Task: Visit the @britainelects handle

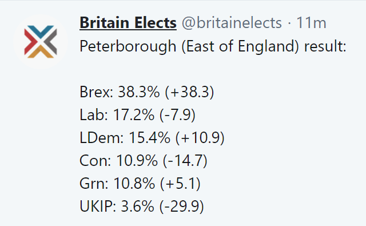Action: 232,23
